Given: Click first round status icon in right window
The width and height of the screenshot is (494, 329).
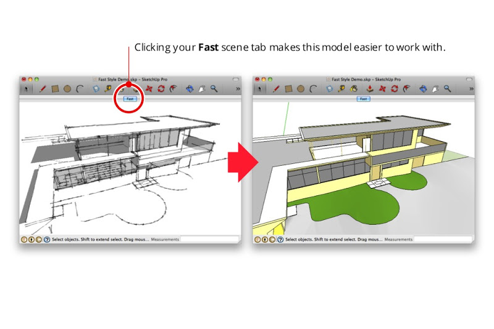Looking at the screenshot, I should point(257,240).
